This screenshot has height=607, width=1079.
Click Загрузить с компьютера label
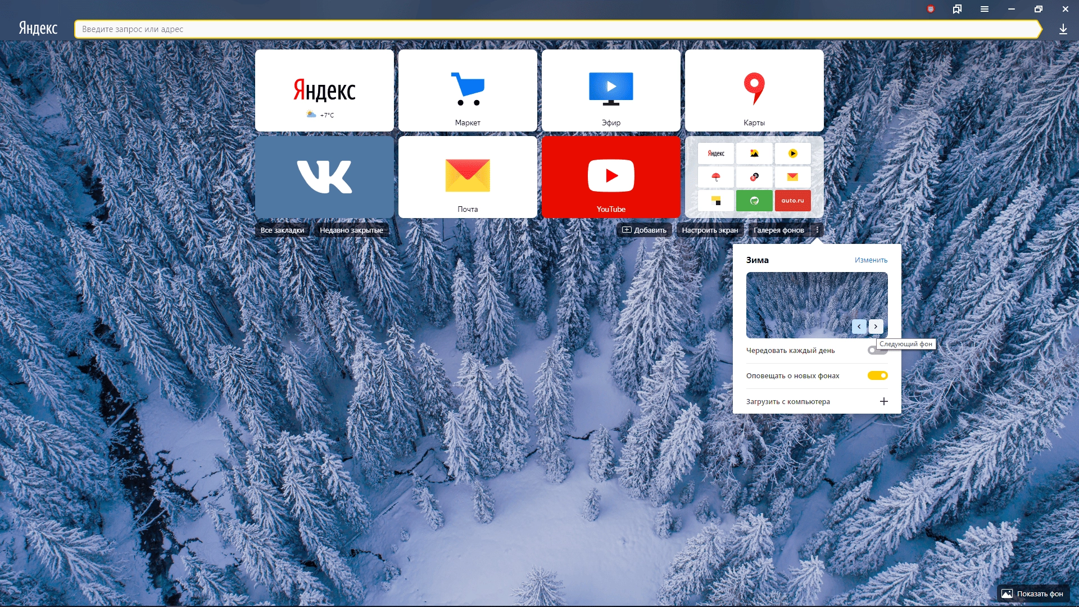788,401
